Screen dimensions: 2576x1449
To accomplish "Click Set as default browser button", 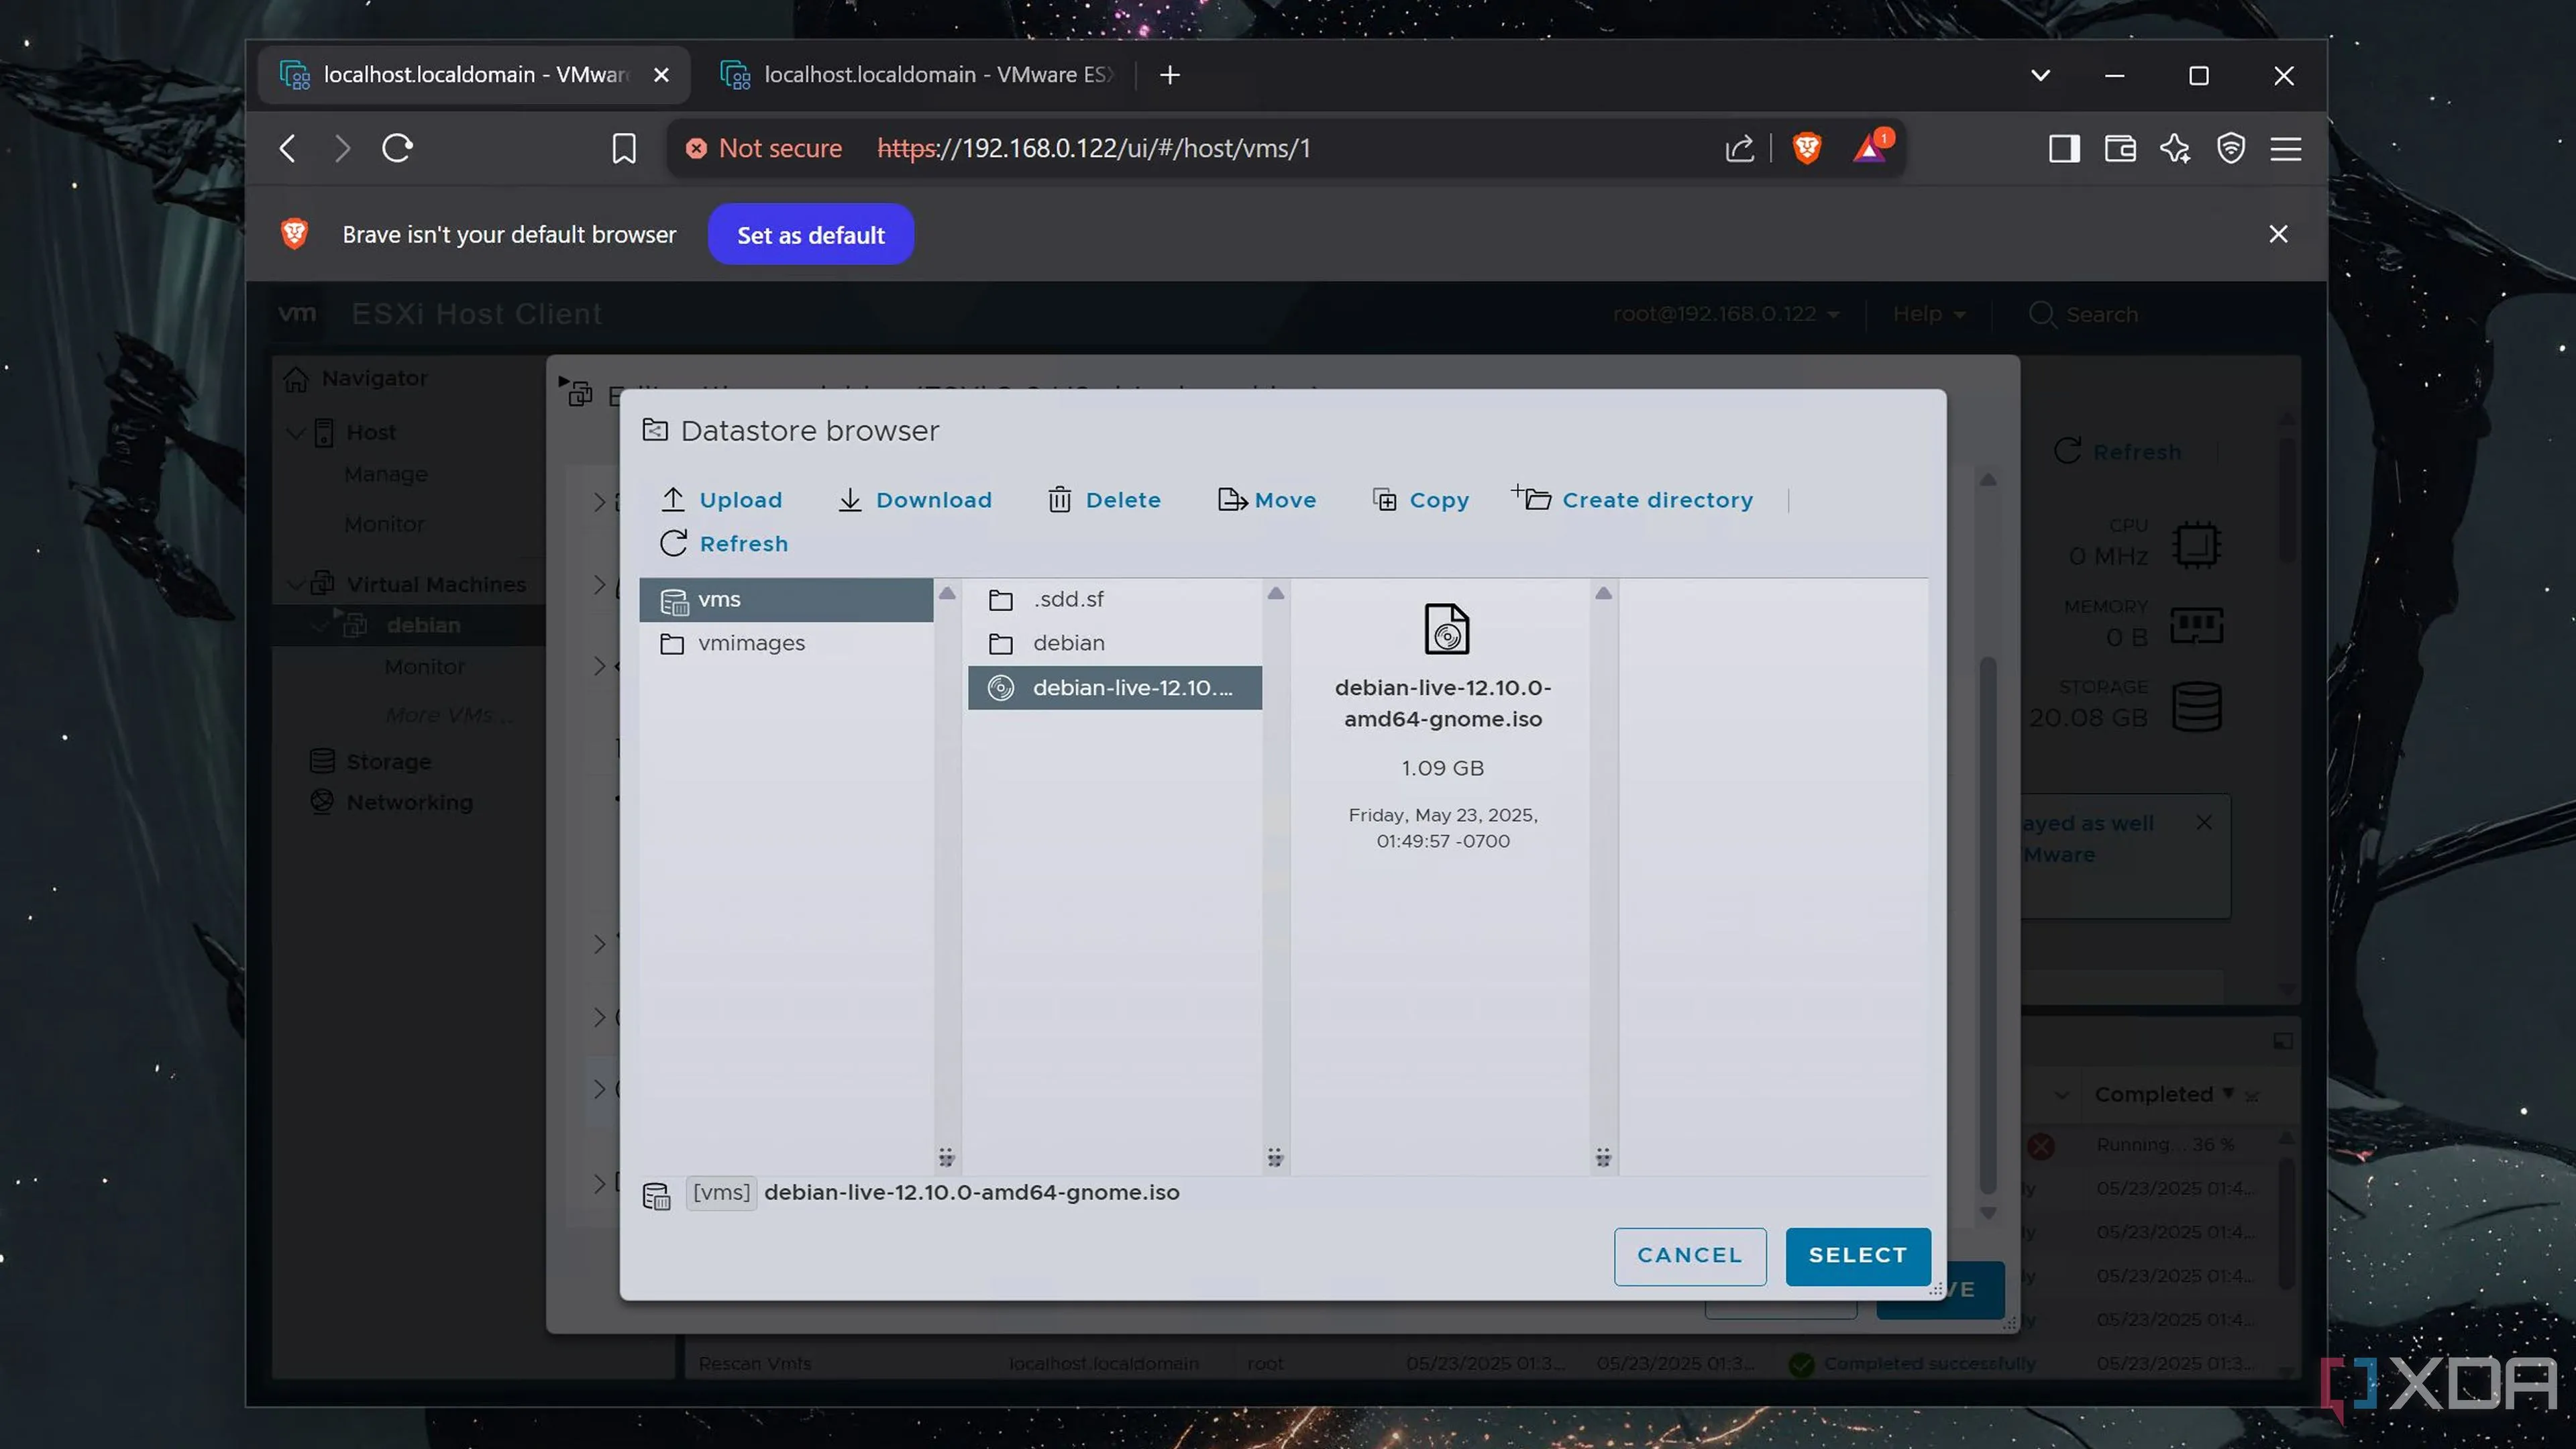I will point(811,235).
